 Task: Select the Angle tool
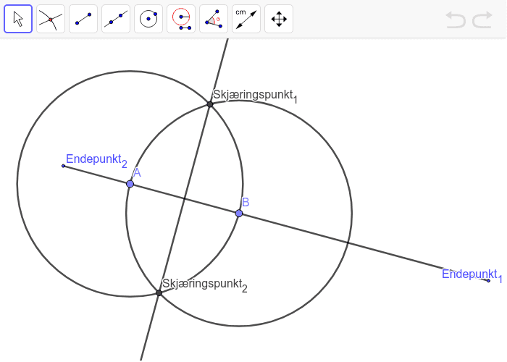(214, 19)
